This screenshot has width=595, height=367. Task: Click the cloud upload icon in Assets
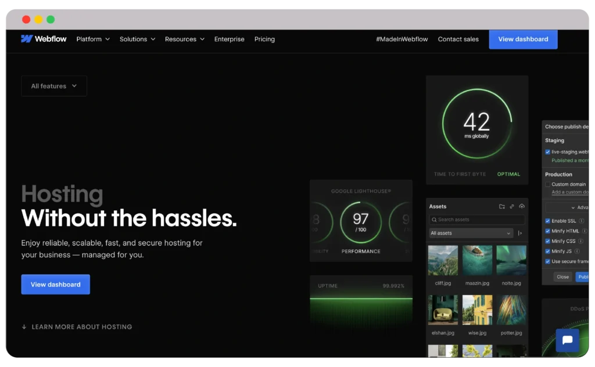pyautogui.click(x=522, y=207)
